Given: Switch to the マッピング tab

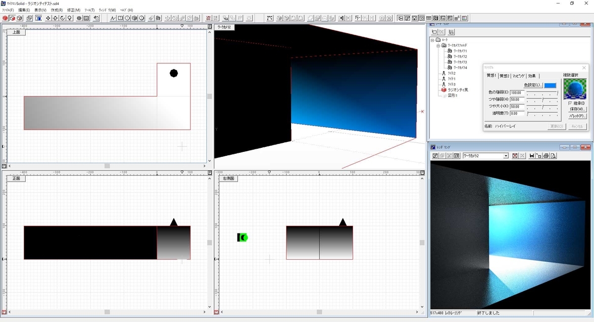Looking at the screenshot, I should pos(518,76).
